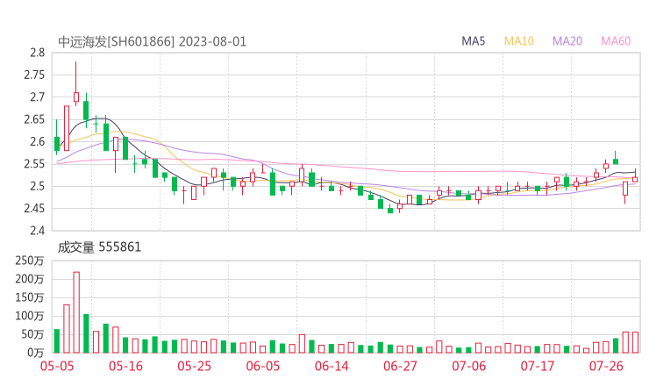Select the last red volume bar
The width and height of the screenshot is (649, 386).
pyautogui.click(x=635, y=342)
